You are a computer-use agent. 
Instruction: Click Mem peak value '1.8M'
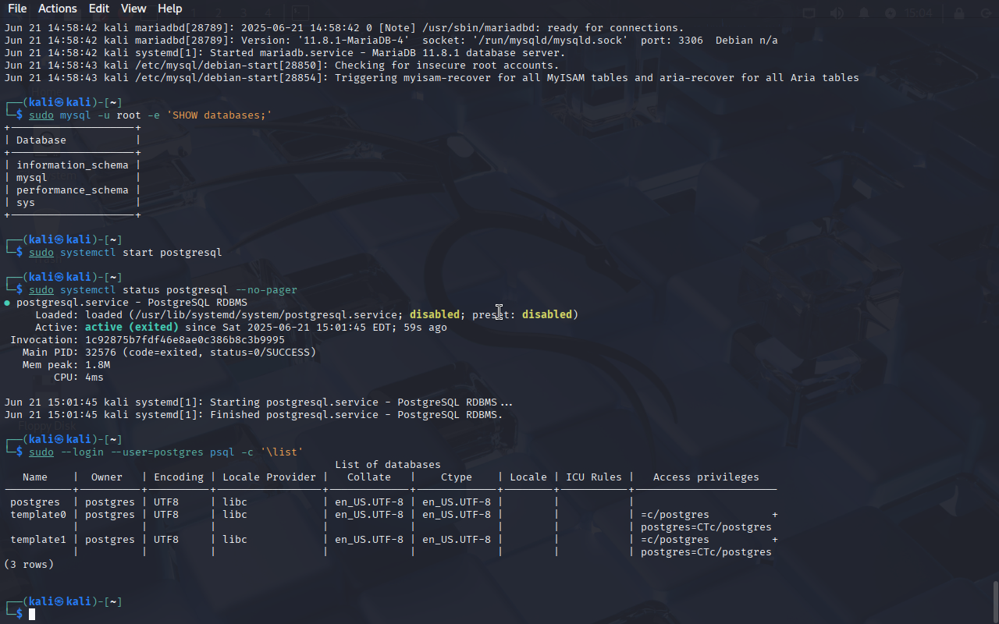click(98, 365)
